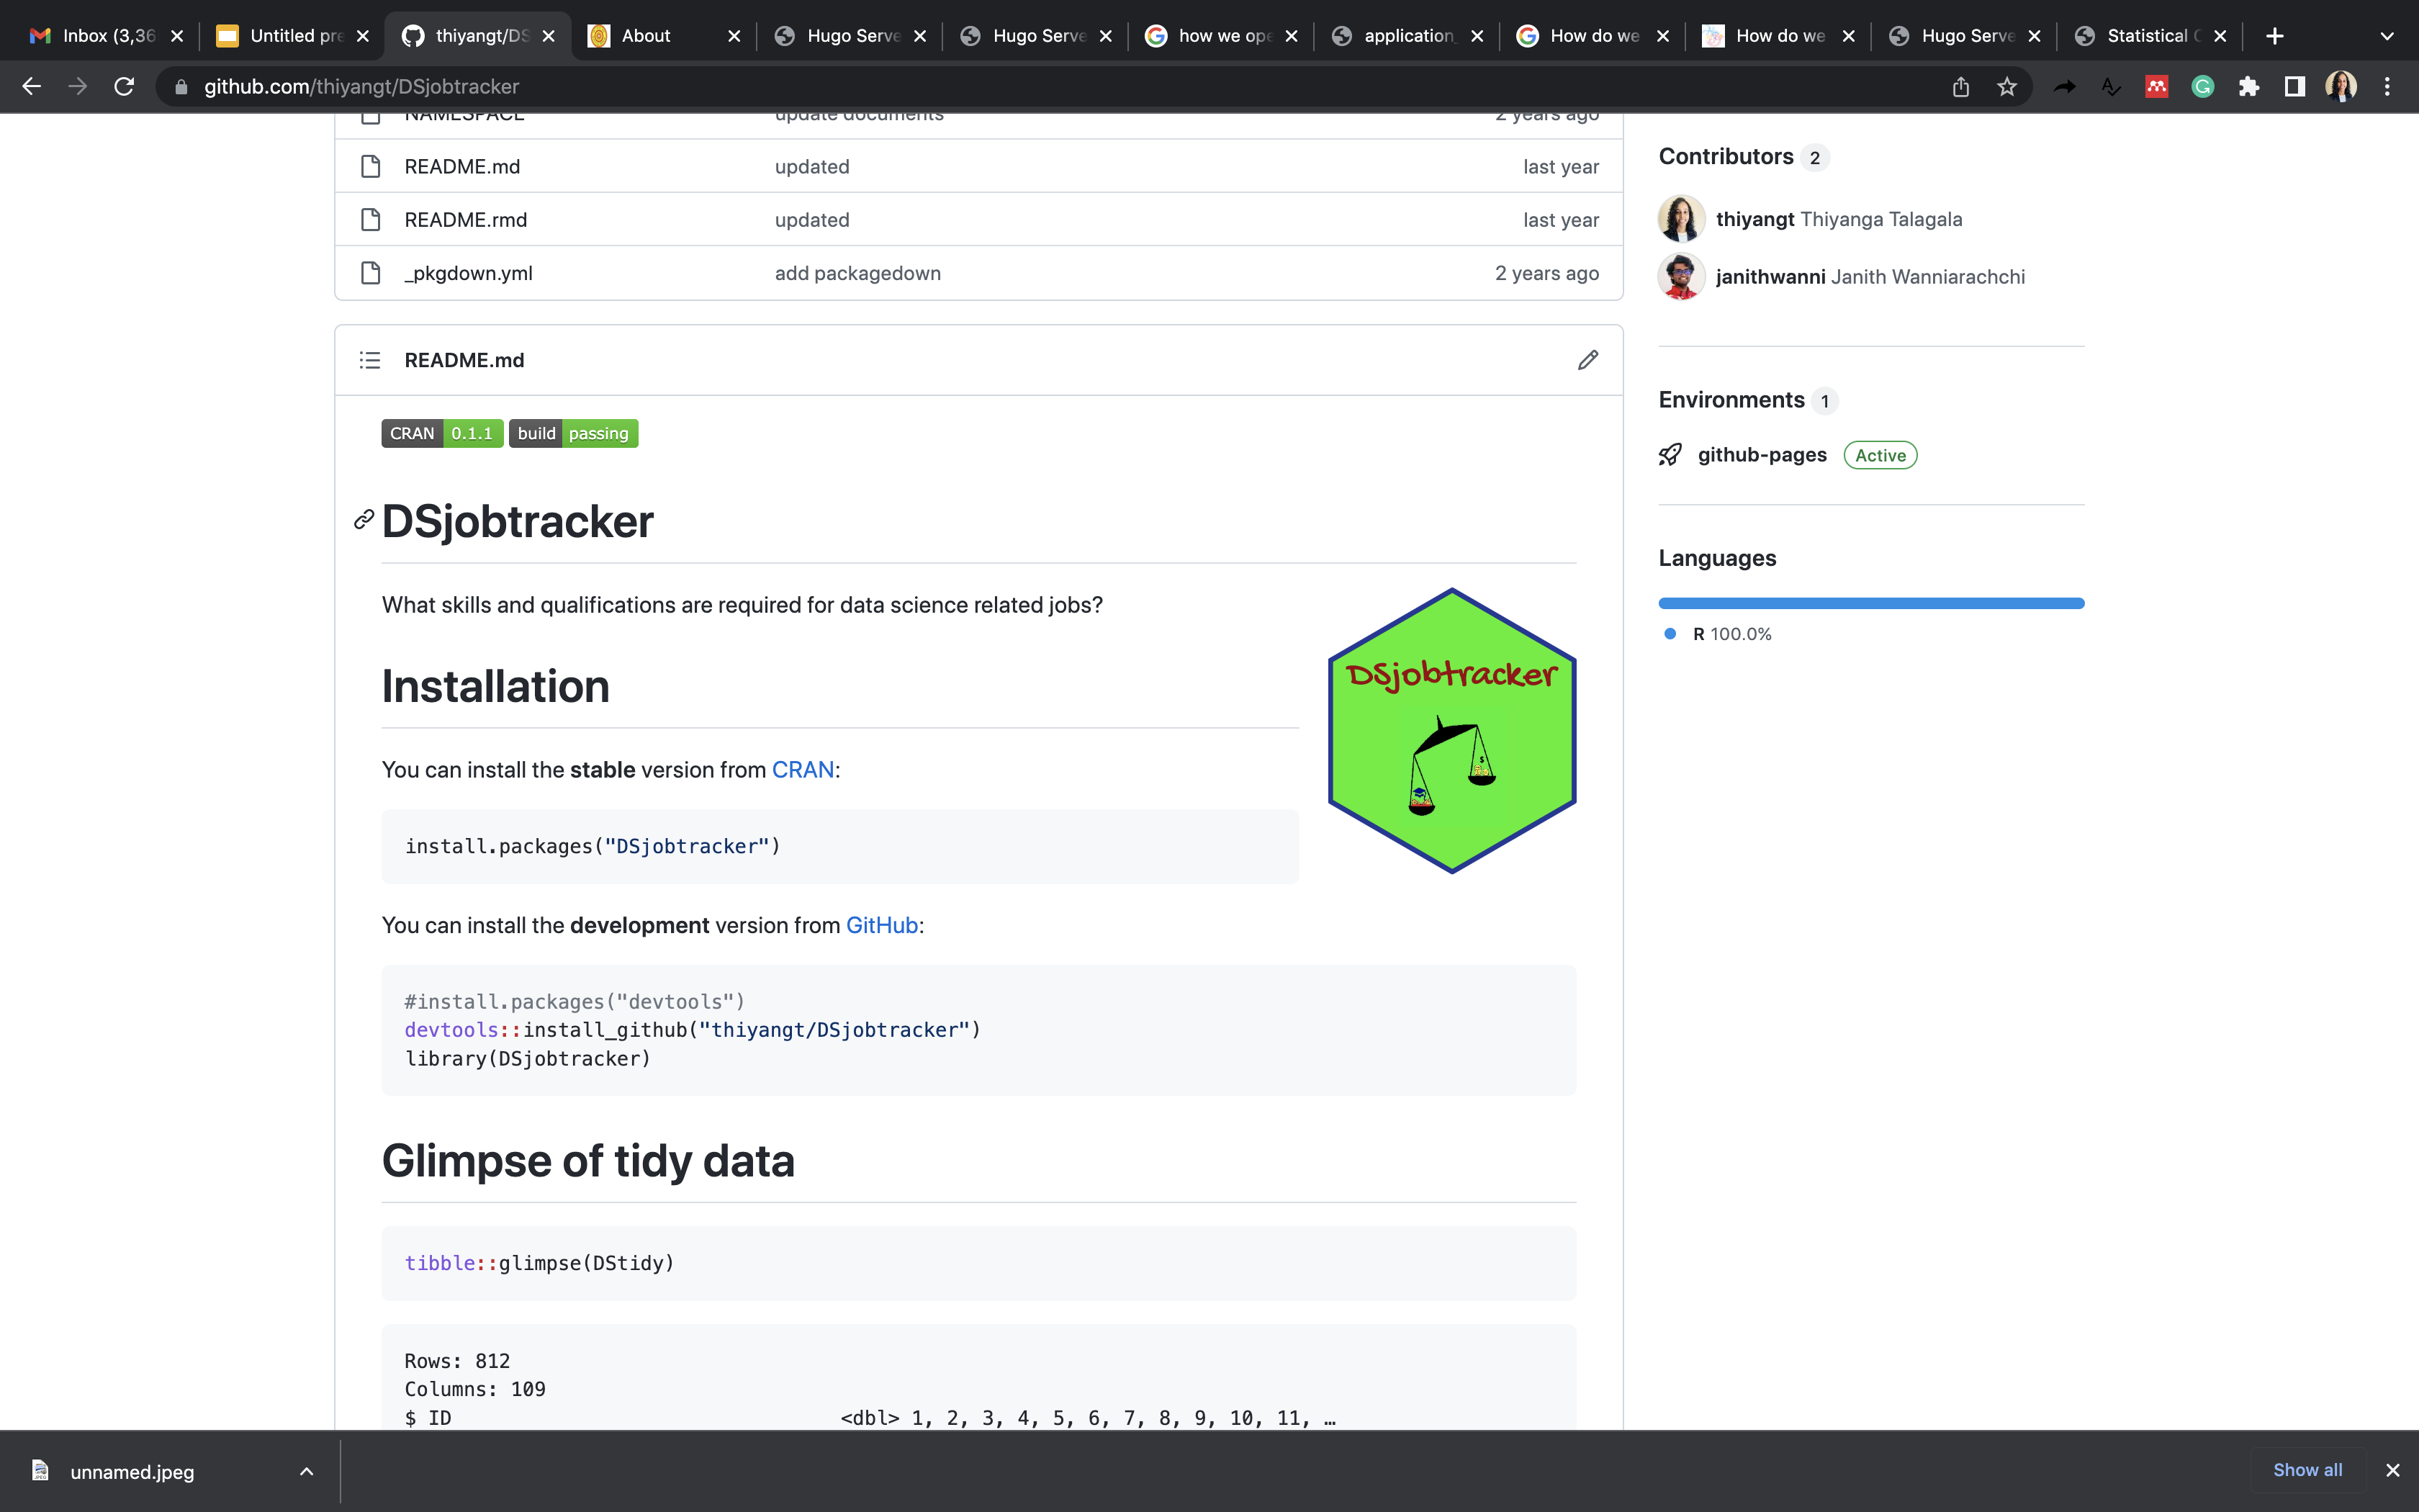Open the README.rmd file link

pos(466,219)
